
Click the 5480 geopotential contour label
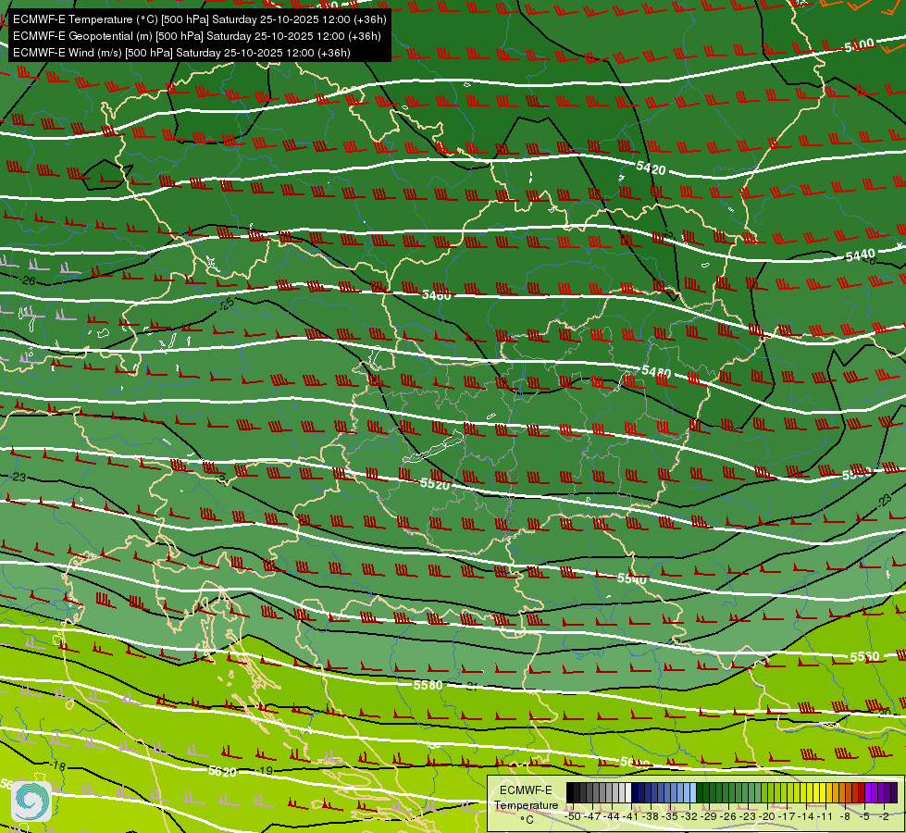coord(656,371)
